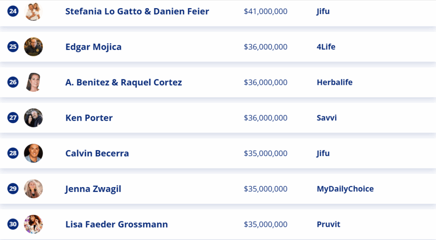The height and width of the screenshot is (240, 436).
Task: Click rank 30 number badge
Action: [x=13, y=224]
